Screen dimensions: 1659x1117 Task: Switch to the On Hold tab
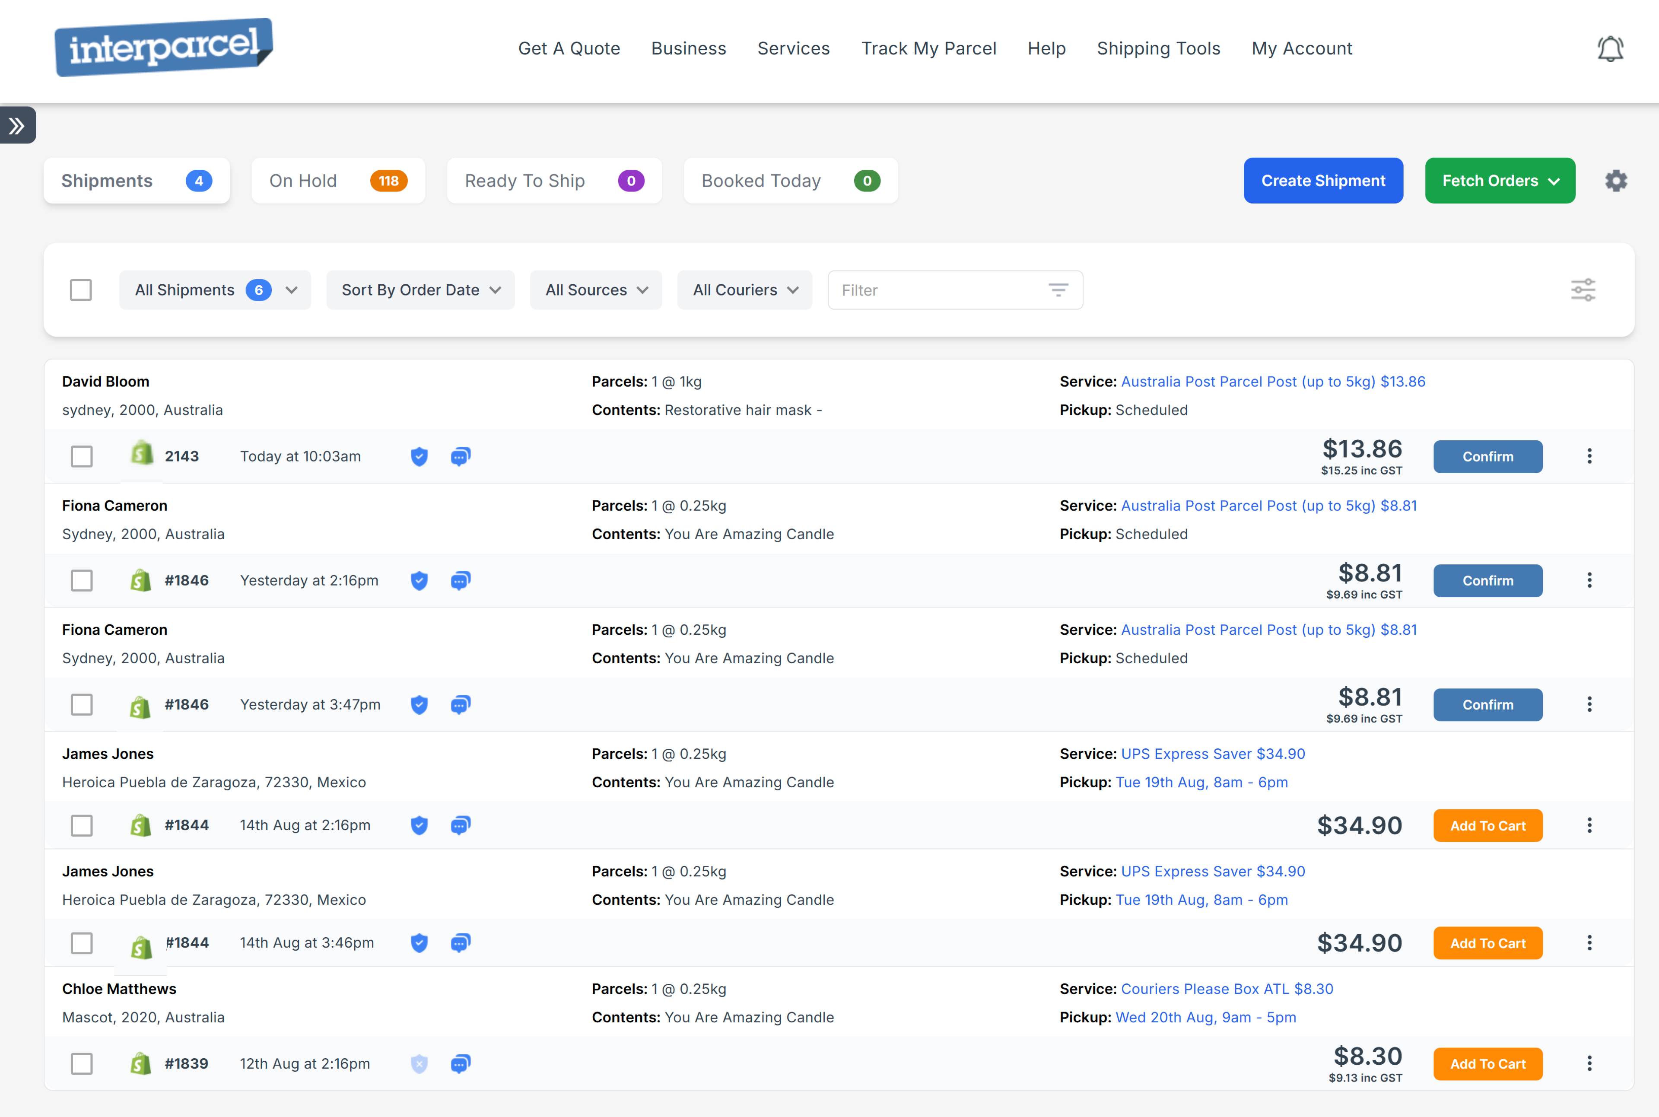[x=338, y=180]
